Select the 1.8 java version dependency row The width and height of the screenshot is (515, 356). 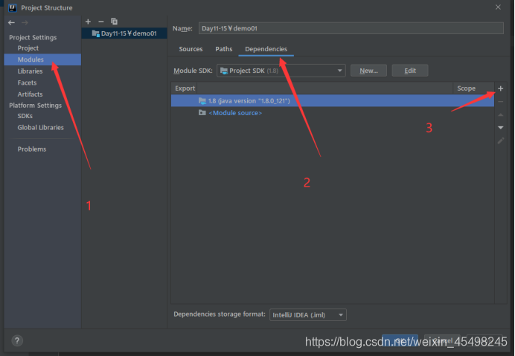click(x=333, y=101)
